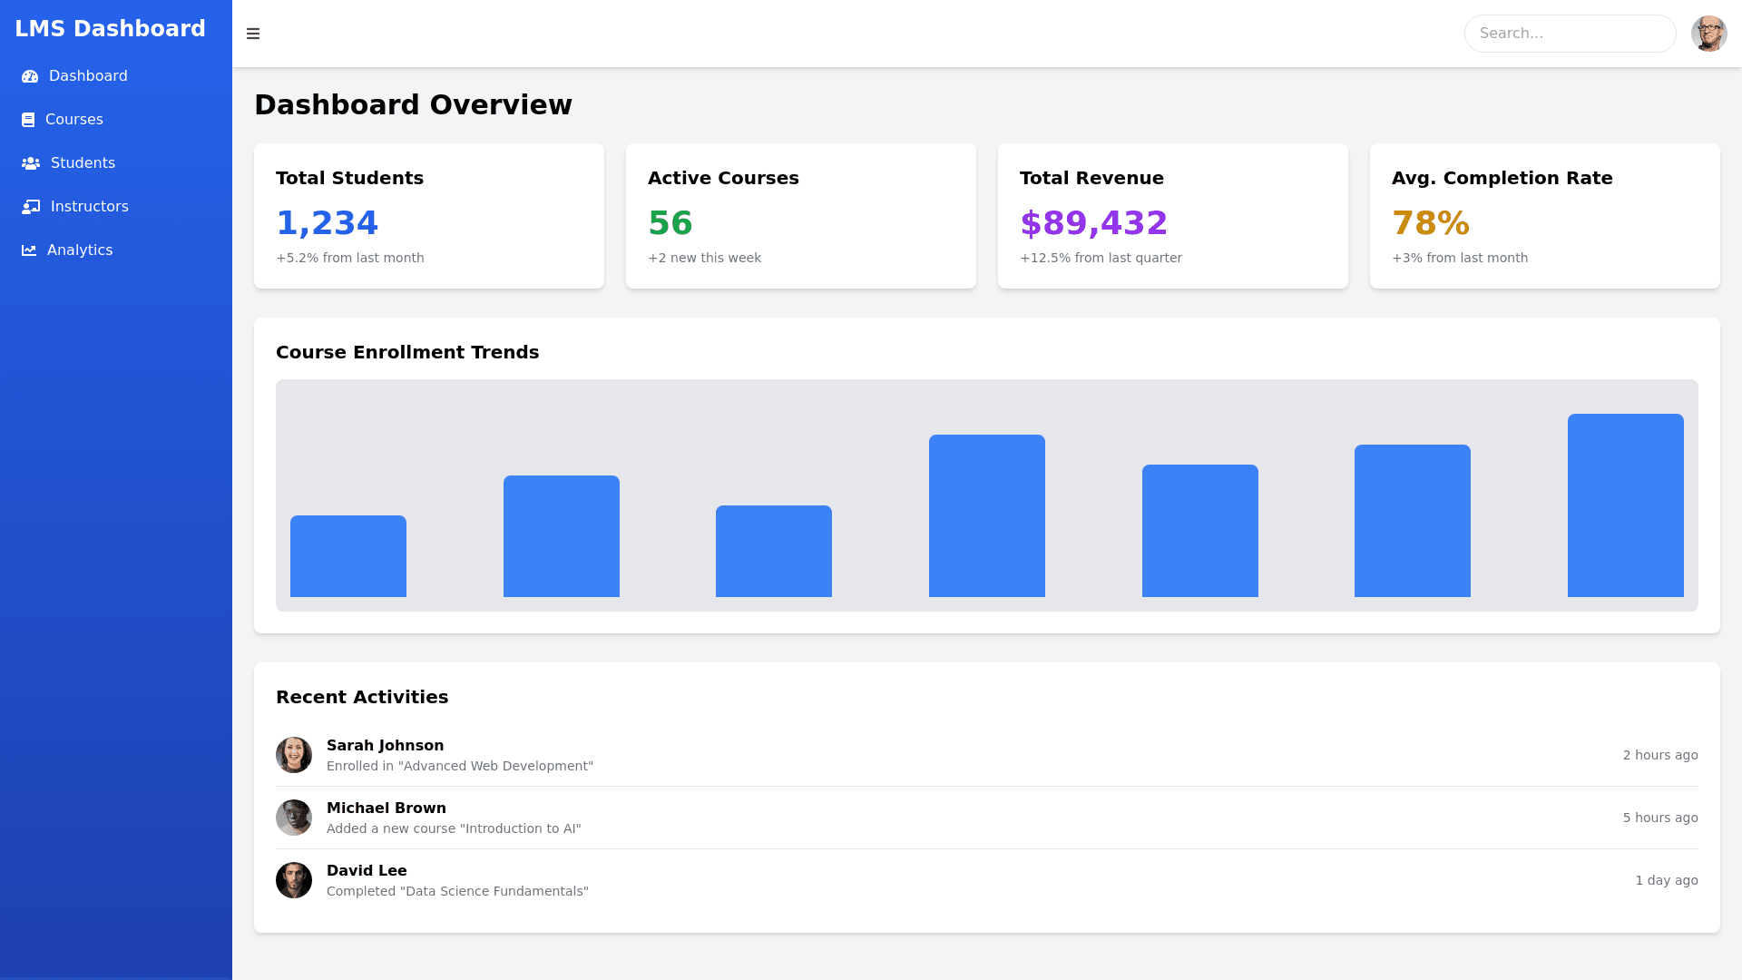Image resolution: width=1742 pixels, height=980 pixels.
Task: Click the first shortest enrollment bar
Action: tap(348, 556)
